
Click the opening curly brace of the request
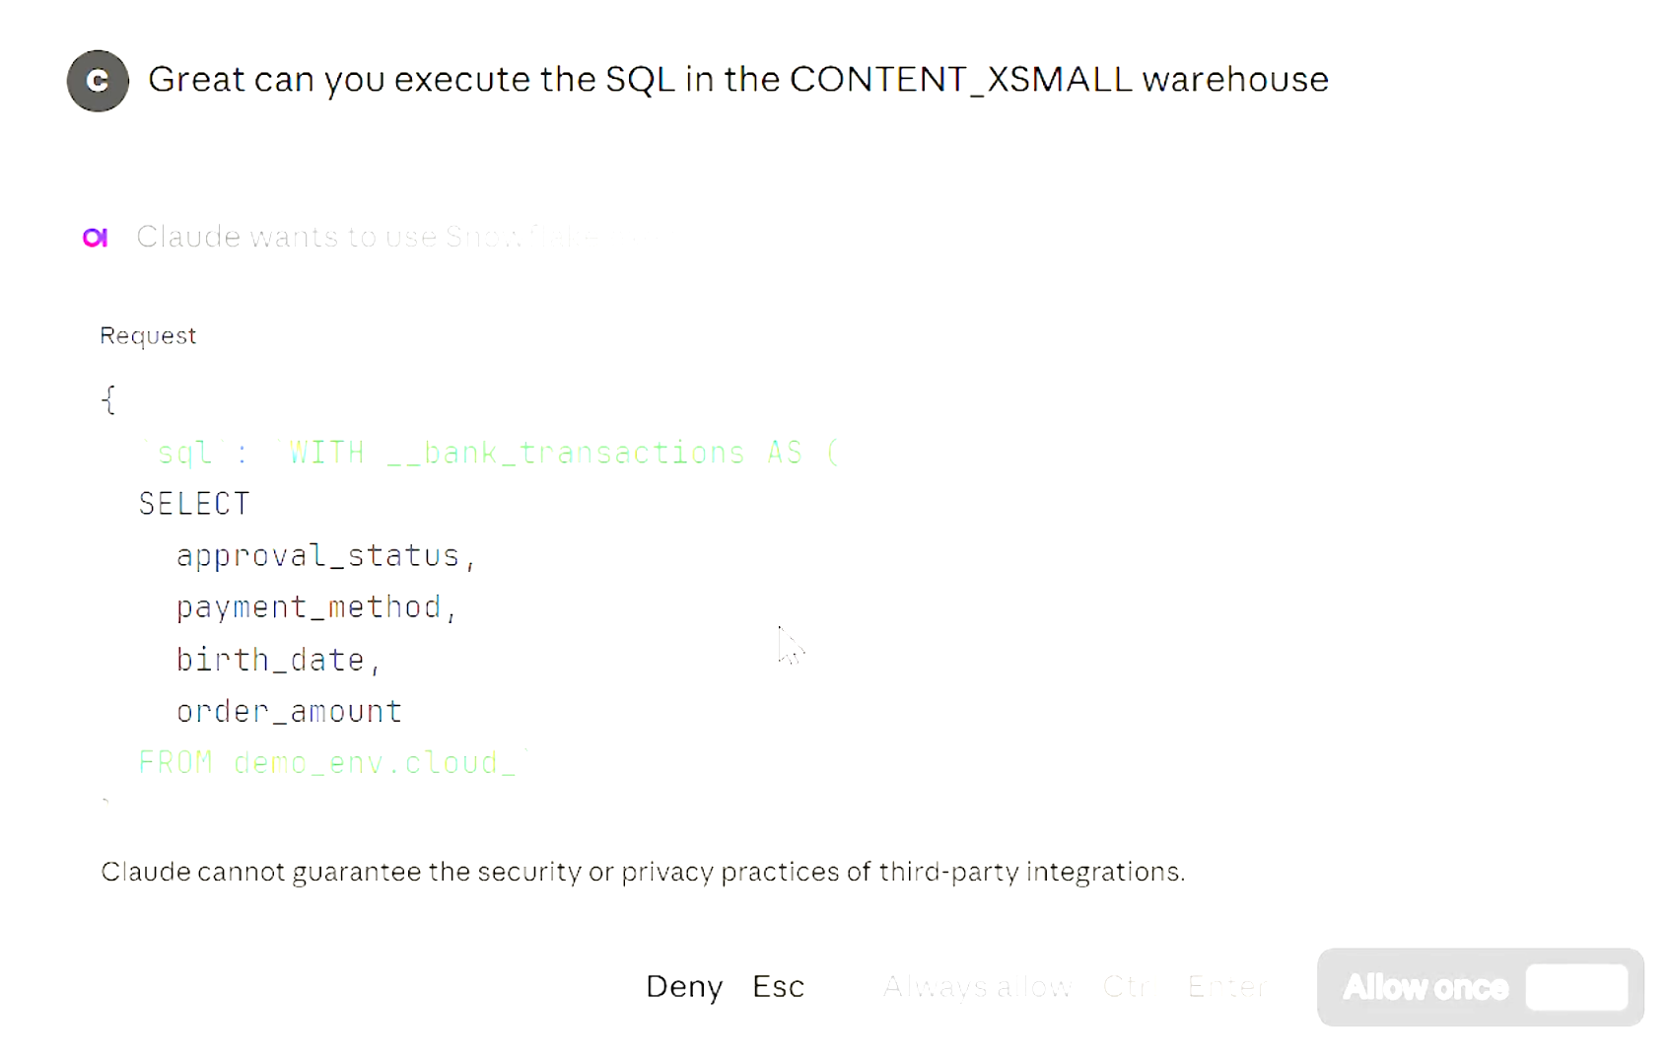tap(108, 399)
